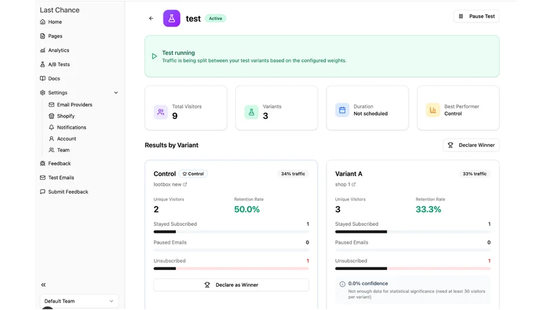Go to Pages in sidebar

click(55, 36)
